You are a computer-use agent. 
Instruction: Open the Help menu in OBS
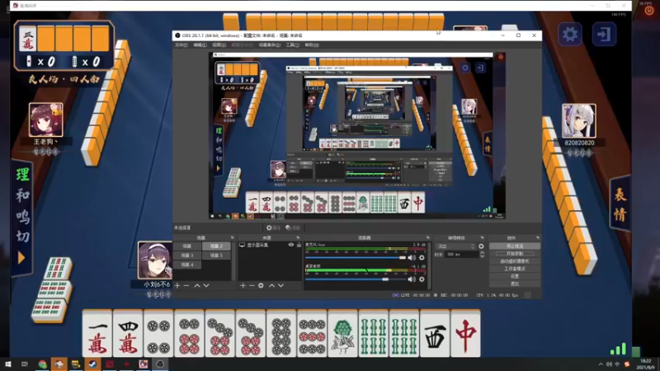pos(312,45)
